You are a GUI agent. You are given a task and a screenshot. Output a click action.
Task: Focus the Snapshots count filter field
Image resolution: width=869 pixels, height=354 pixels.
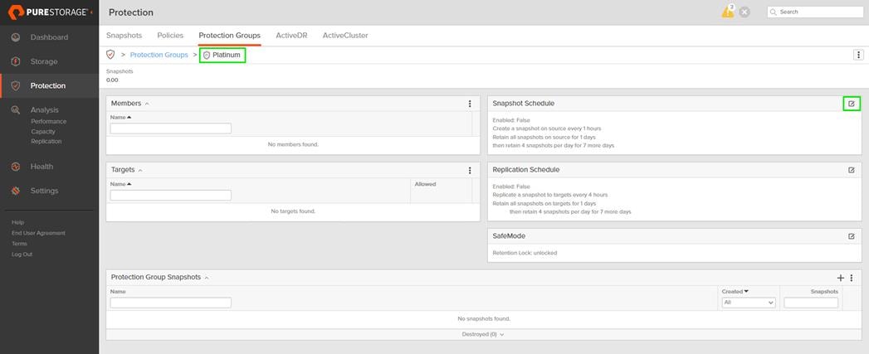tap(811, 303)
